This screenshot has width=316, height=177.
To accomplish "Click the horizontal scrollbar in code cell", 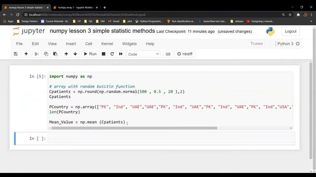I will click(x=134, y=128).
